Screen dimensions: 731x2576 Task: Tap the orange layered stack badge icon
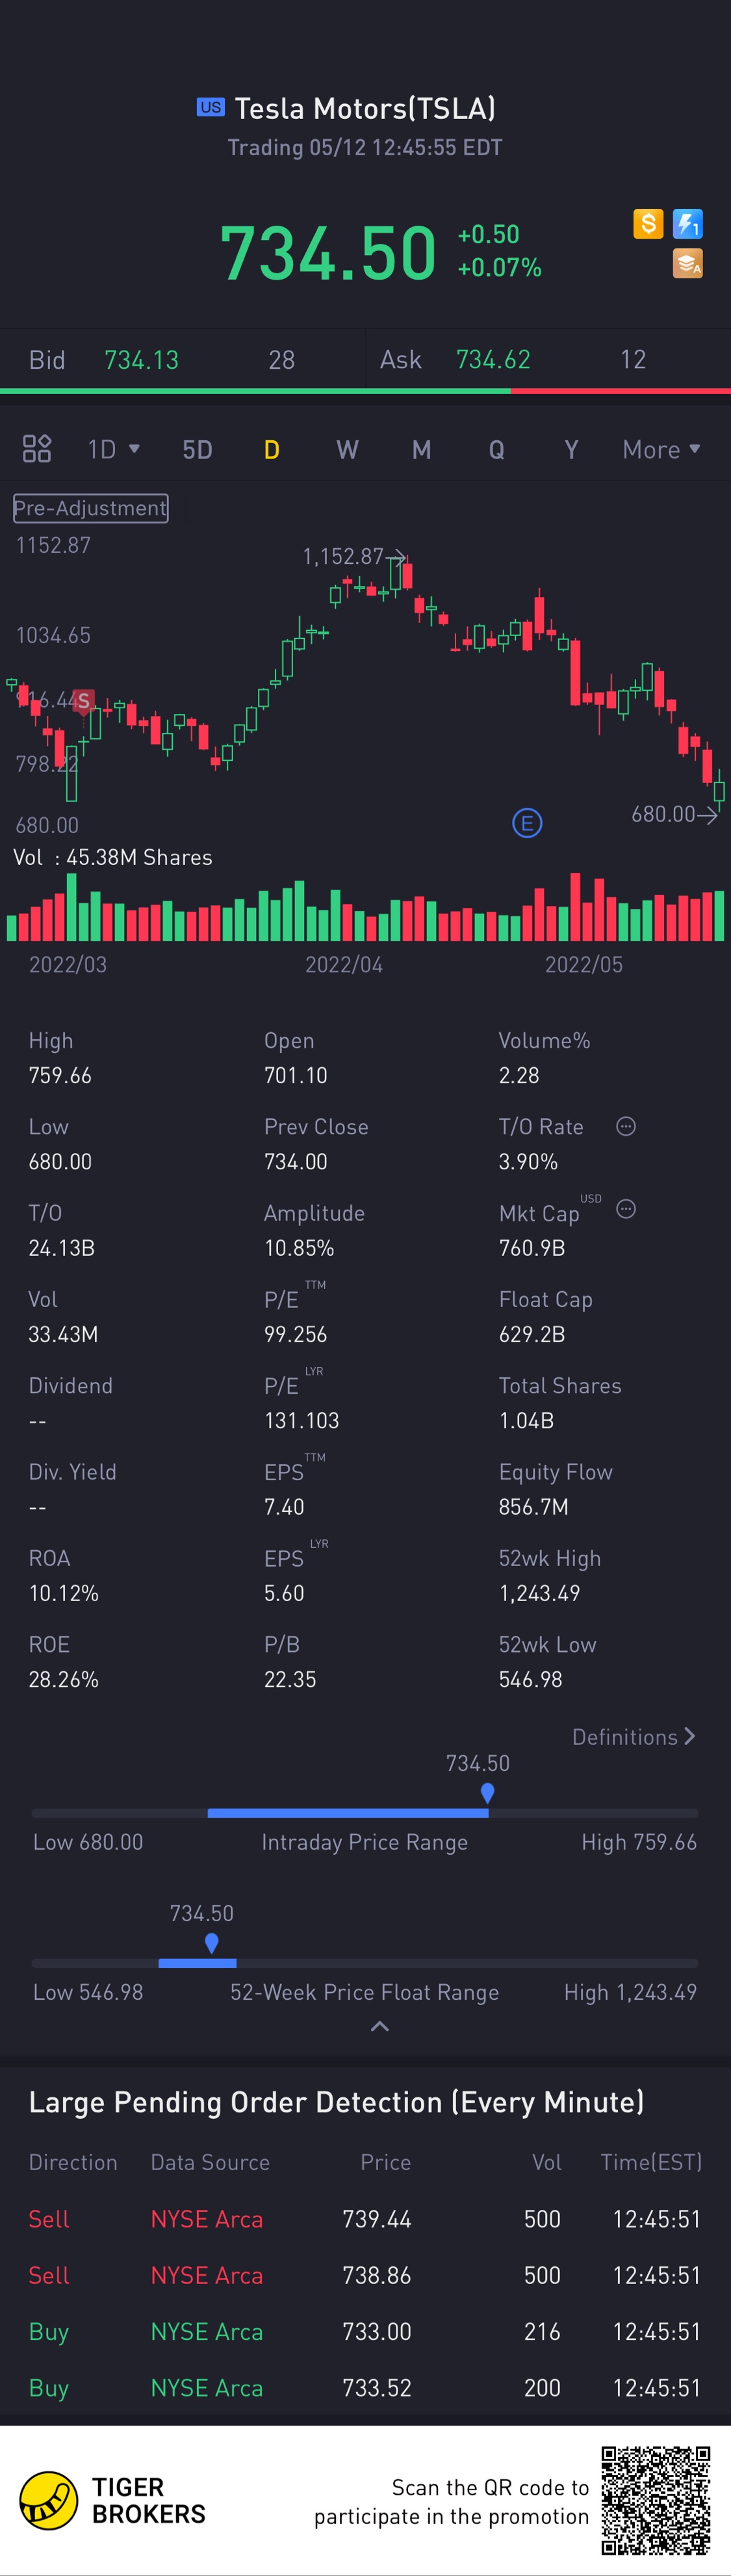(687, 263)
